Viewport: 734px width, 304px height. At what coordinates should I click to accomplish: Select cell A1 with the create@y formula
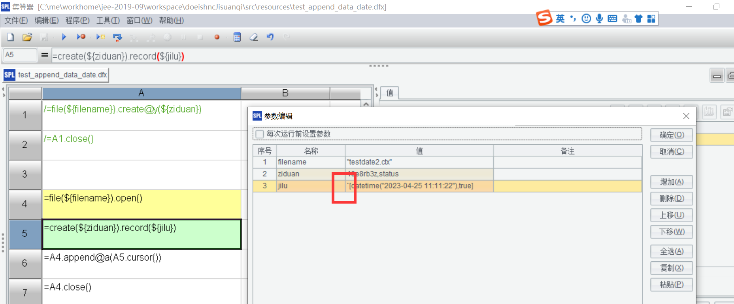pos(142,115)
